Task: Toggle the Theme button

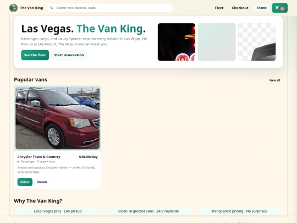Action: tap(262, 8)
